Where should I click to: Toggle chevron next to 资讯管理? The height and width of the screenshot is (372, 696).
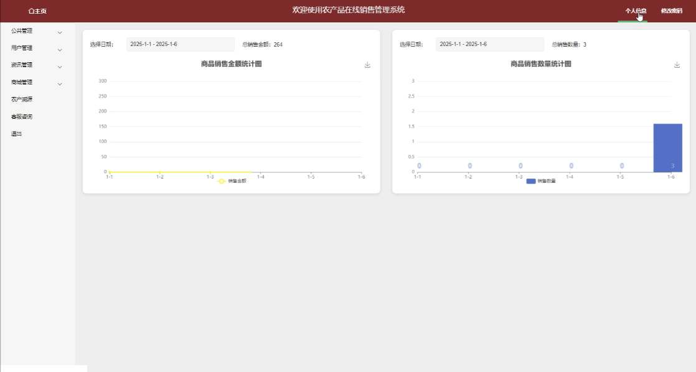pos(60,67)
